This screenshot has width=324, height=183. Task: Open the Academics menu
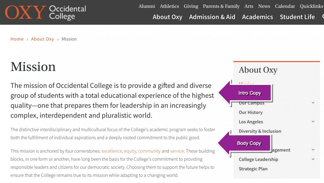258,17
